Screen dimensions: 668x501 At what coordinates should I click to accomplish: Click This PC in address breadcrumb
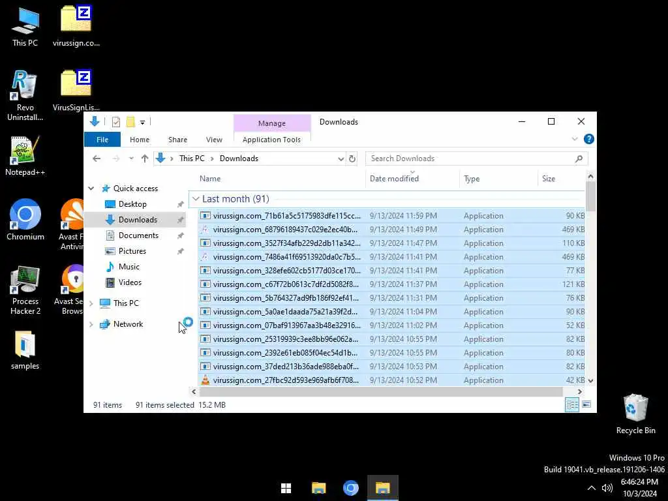192,159
